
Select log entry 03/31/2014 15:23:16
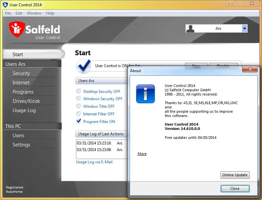(101, 143)
